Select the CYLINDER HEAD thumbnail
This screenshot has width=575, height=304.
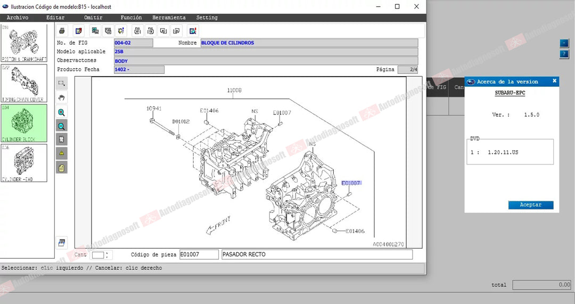(24, 163)
